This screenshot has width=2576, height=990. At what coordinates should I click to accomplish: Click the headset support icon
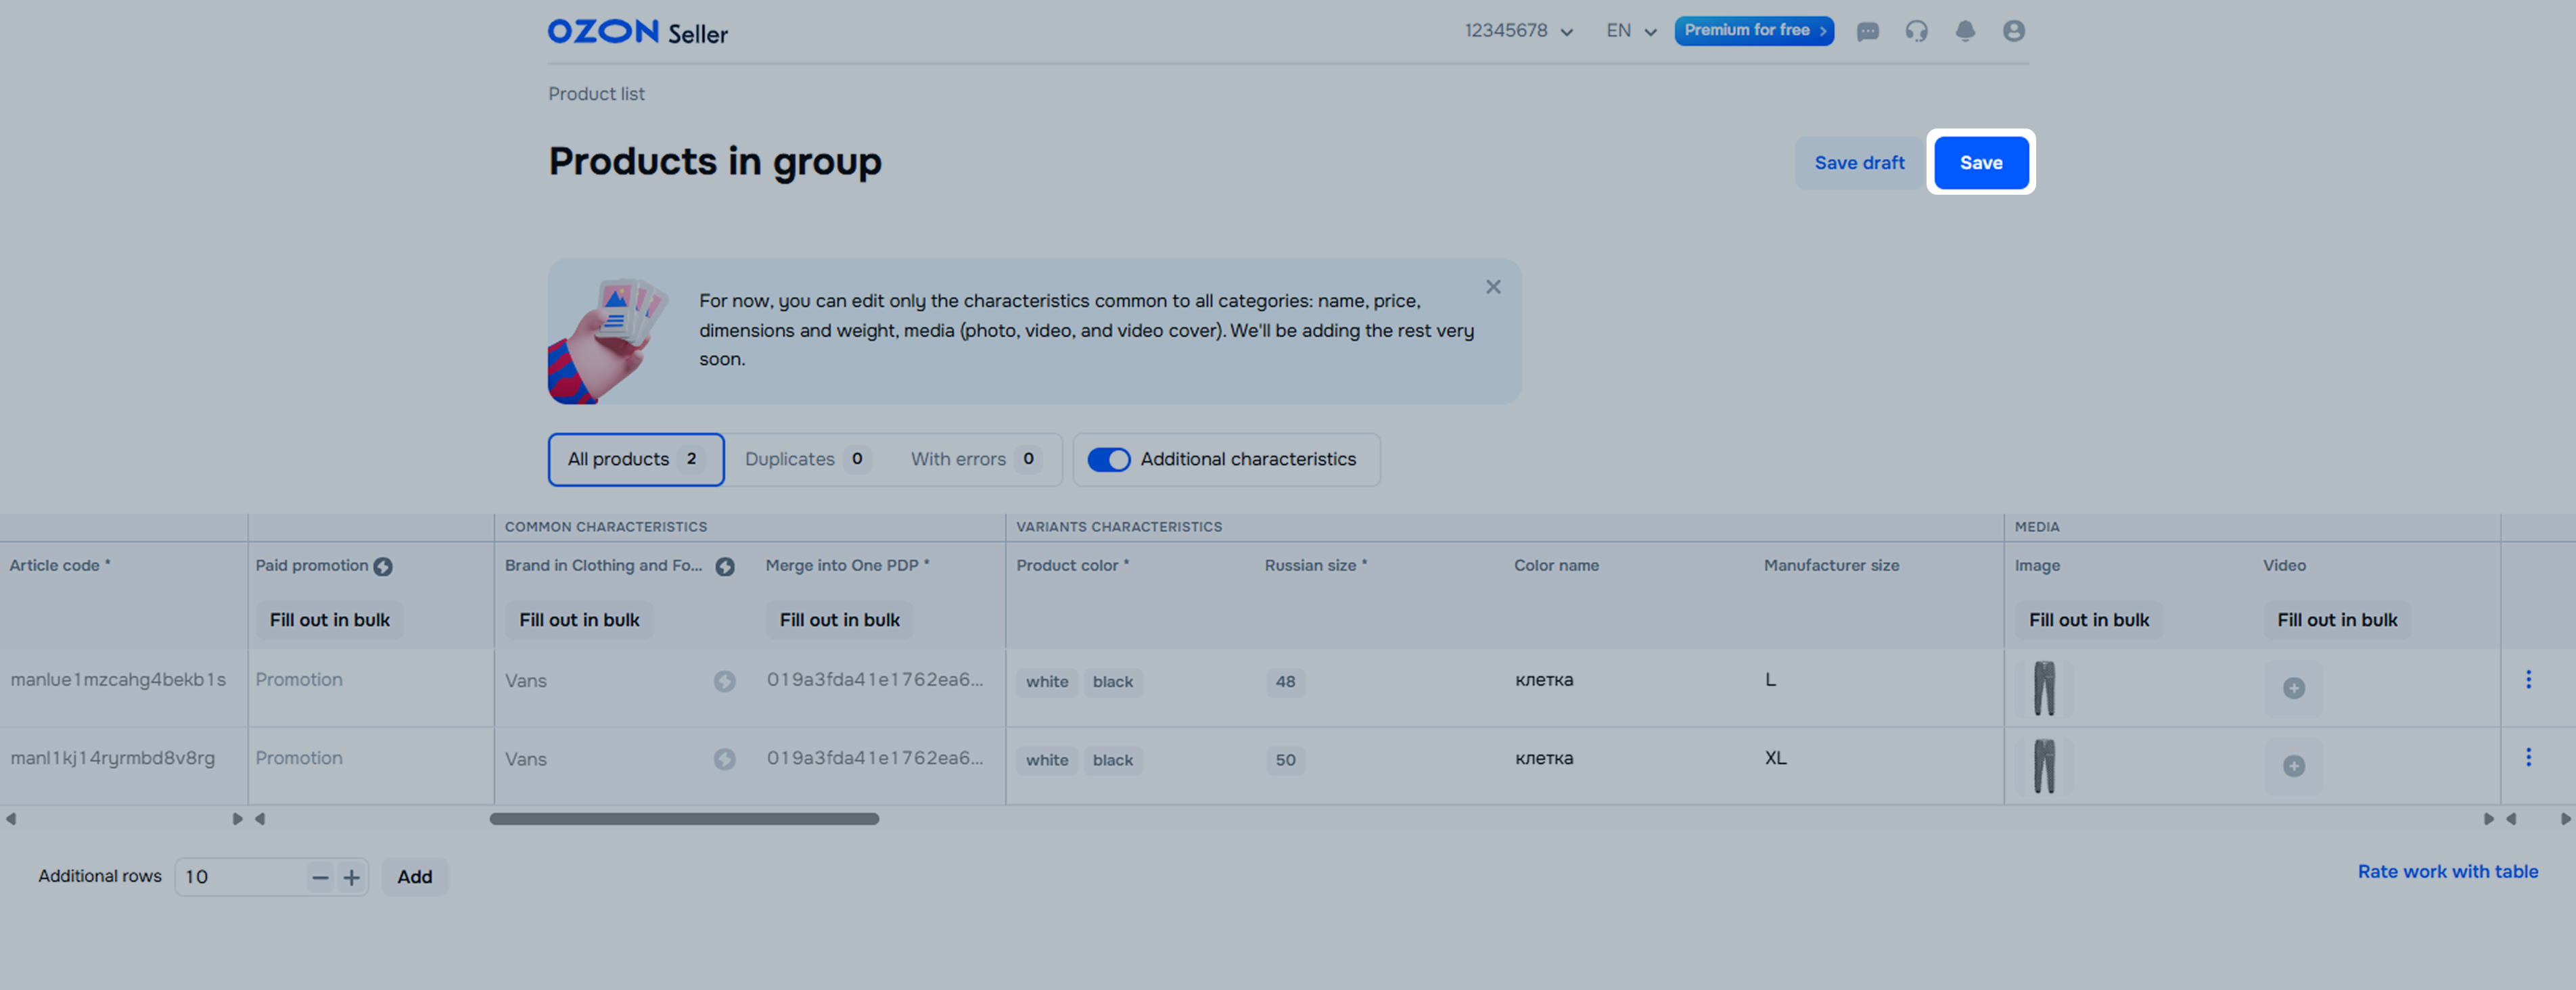[1916, 31]
